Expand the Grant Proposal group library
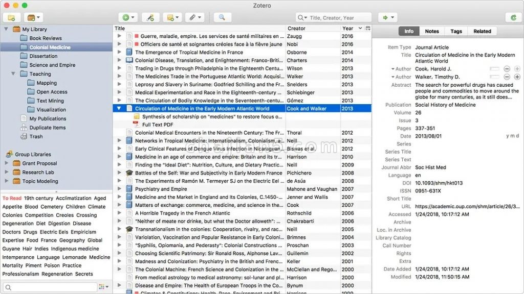Screen dimensions: 524x294 tap(6, 163)
